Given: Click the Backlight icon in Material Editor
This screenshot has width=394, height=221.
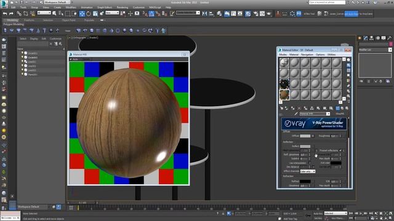Looking at the screenshot, I should [x=348, y=65].
